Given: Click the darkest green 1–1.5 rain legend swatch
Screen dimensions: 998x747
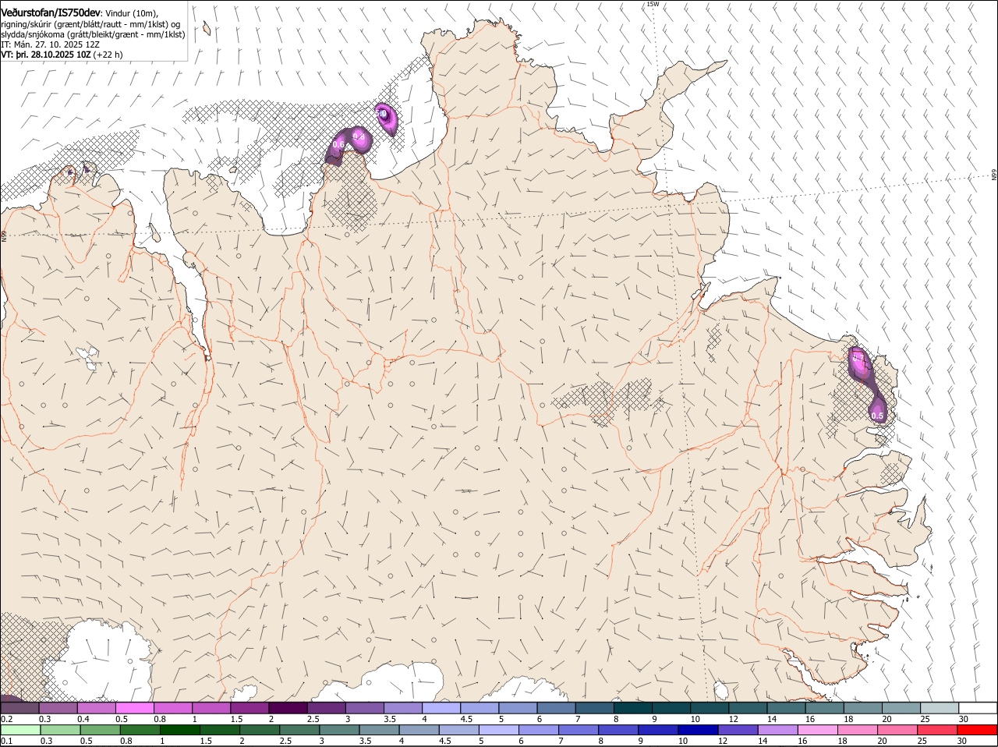Looking at the screenshot, I should point(179,730).
